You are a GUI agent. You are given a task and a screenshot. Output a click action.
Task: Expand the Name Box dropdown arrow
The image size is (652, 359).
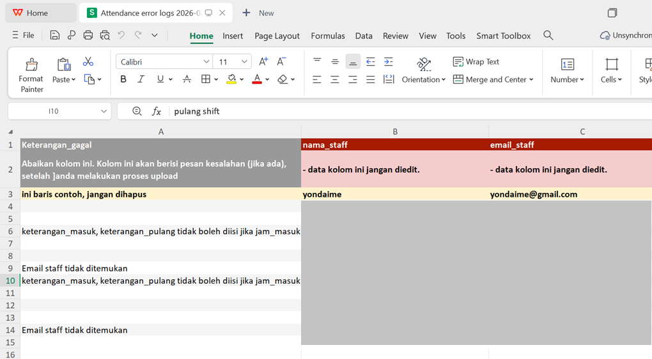click(104, 111)
